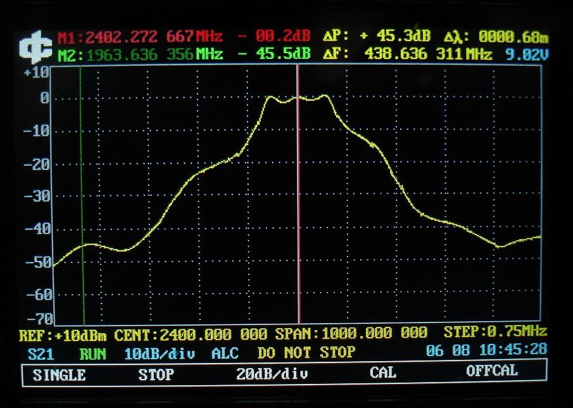
Task: Click the -30 axis label
Action: click(37, 196)
